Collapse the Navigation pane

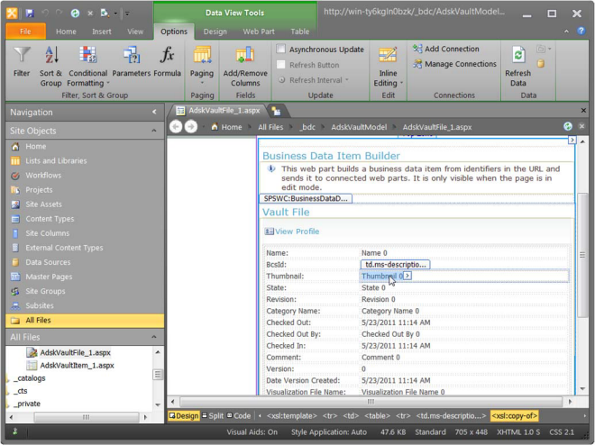(x=154, y=112)
